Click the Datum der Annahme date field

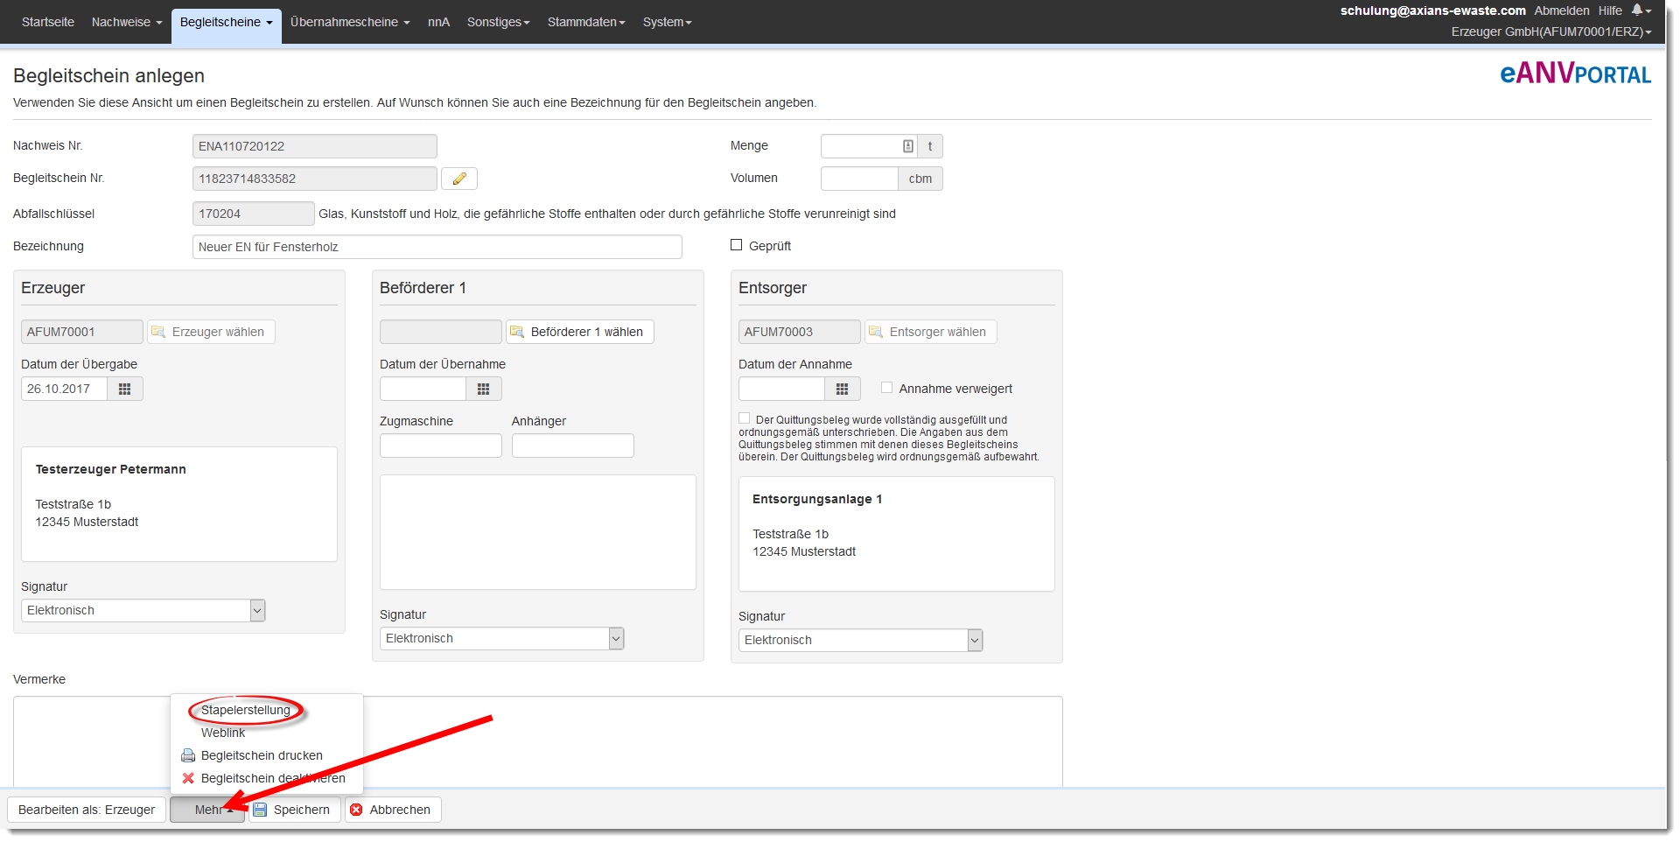click(781, 389)
